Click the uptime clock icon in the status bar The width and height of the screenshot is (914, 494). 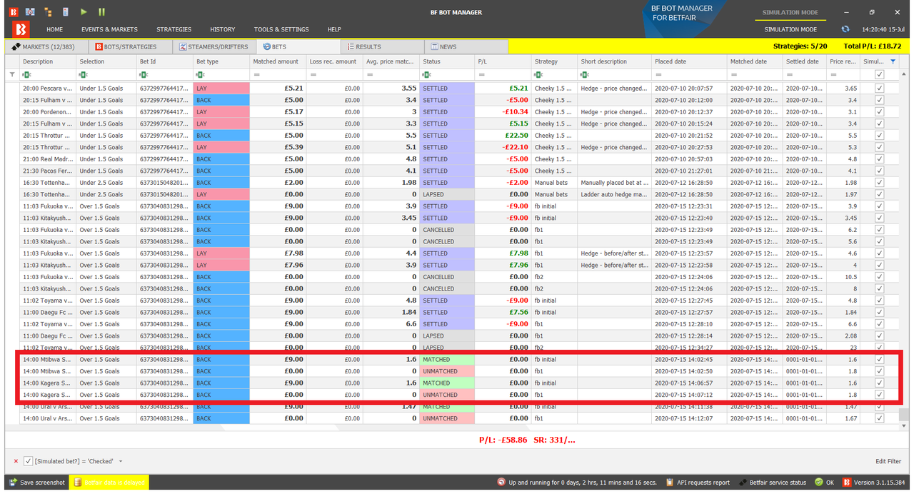click(x=501, y=483)
